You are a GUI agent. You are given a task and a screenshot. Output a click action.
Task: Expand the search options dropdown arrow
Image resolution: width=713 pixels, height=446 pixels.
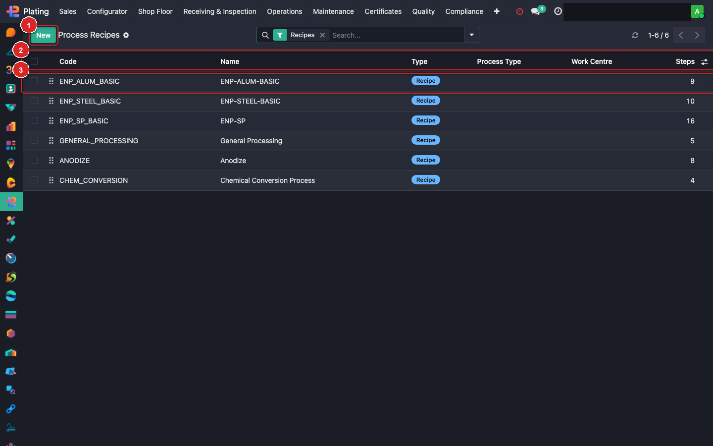click(471, 35)
